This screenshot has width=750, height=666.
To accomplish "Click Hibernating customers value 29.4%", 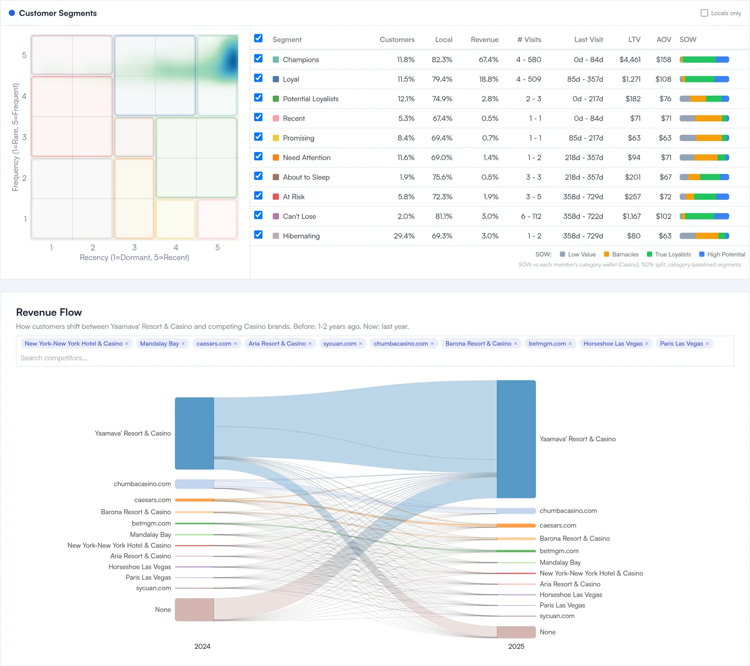I will click(x=404, y=236).
